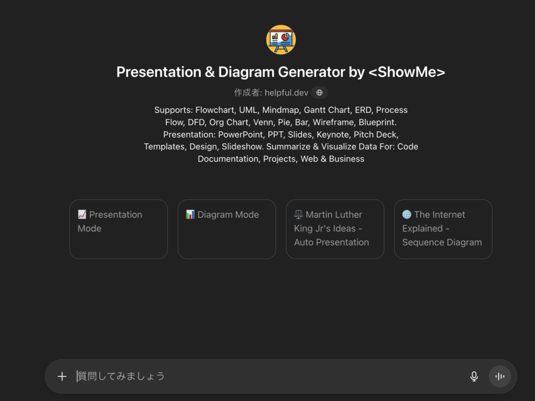Image resolution: width=535 pixels, height=401 pixels.
Task: Open the helpful.dev author link
Action: [286, 93]
